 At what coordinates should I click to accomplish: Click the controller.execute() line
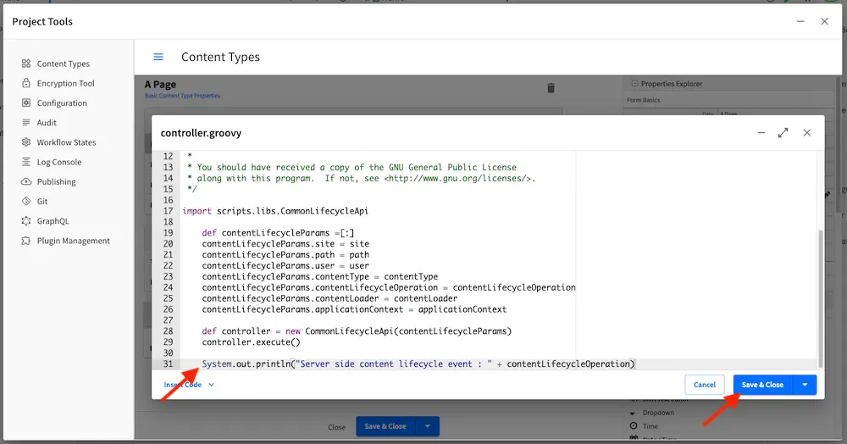point(251,342)
